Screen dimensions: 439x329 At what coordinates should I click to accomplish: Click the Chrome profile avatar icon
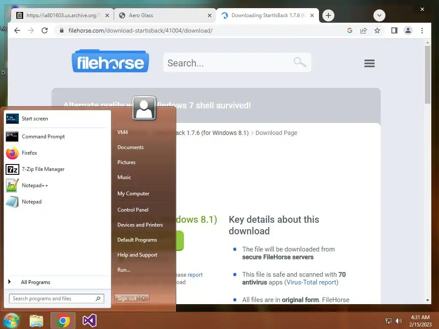point(408,30)
